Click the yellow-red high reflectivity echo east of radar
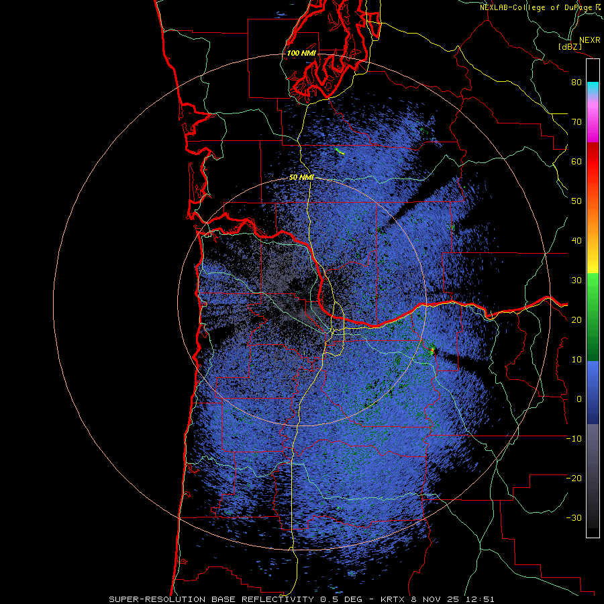 tap(432, 350)
